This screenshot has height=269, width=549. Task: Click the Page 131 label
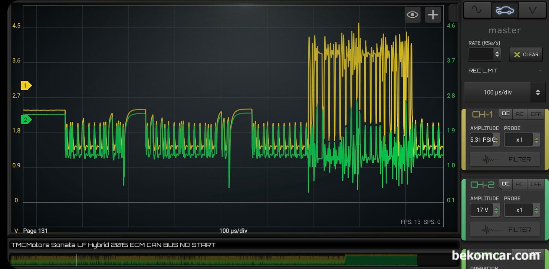[35, 231]
